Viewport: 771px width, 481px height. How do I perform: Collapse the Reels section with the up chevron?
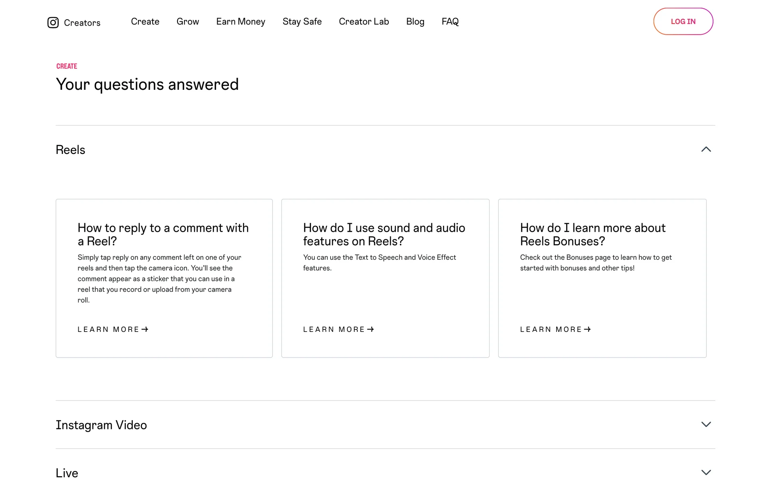[706, 150]
